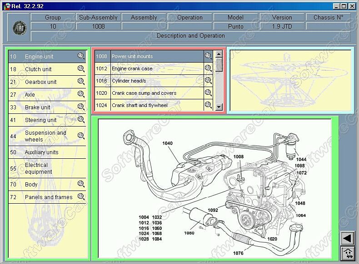
Task: Click the helicopter sketch thumbnail panel
Action: [290, 80]
